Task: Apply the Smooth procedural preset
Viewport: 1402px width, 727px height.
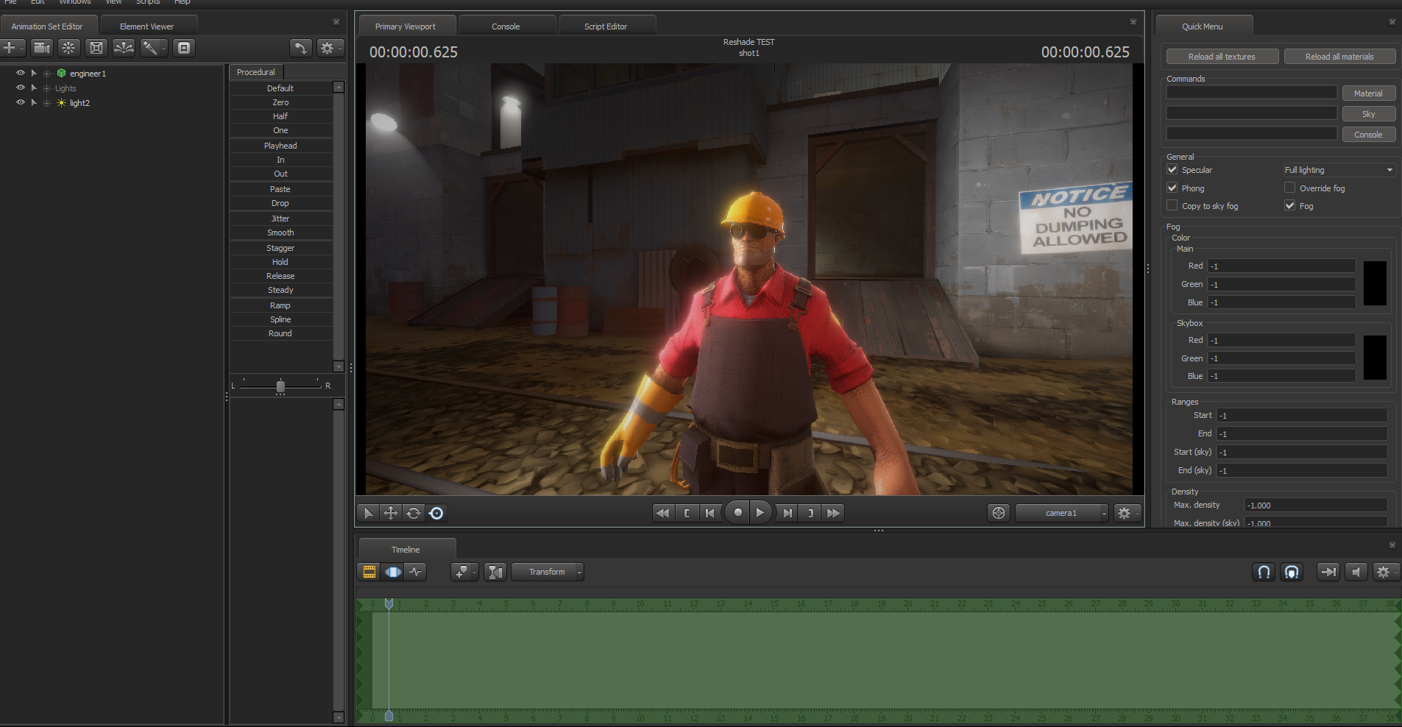Action: click(280, 233)
